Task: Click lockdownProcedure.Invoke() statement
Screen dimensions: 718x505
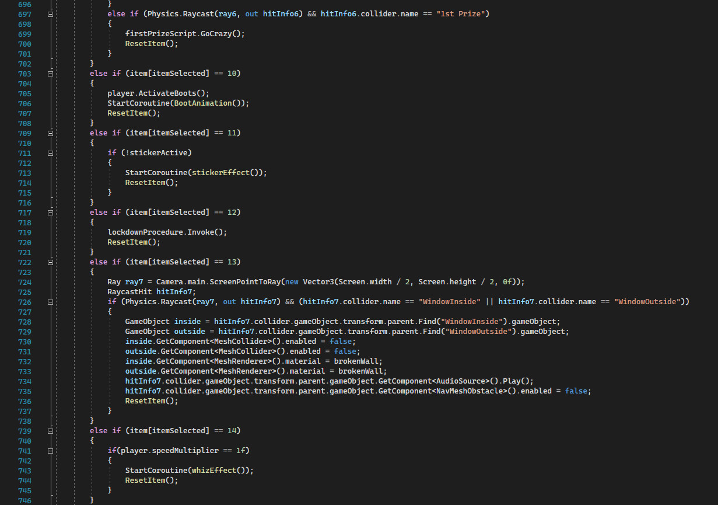Action: click(167, 232)
